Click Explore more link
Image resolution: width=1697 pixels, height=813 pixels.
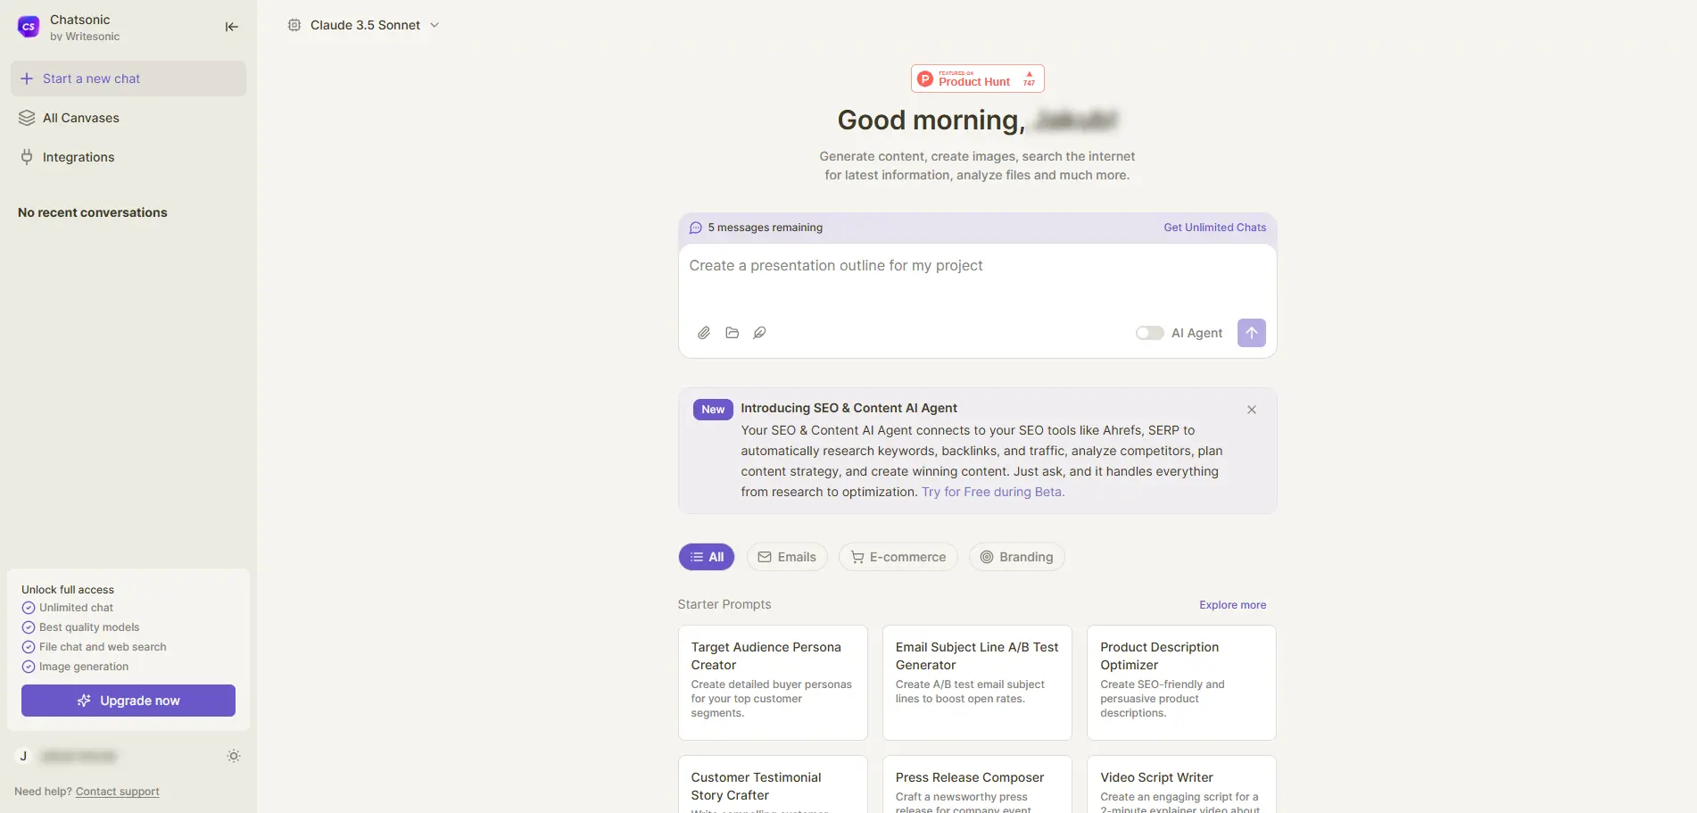pyautogui.click(x=1232, y=605)
